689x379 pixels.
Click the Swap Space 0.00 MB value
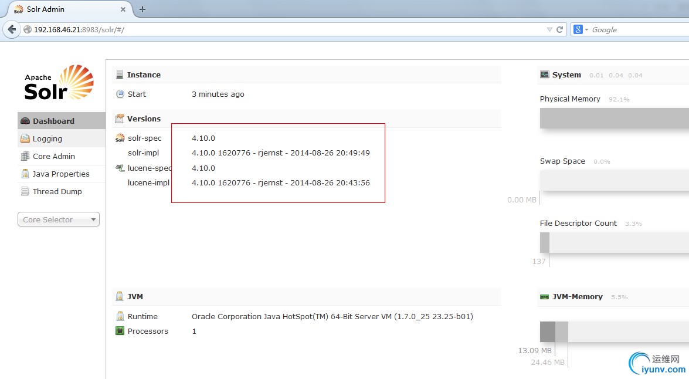[521, 199]
